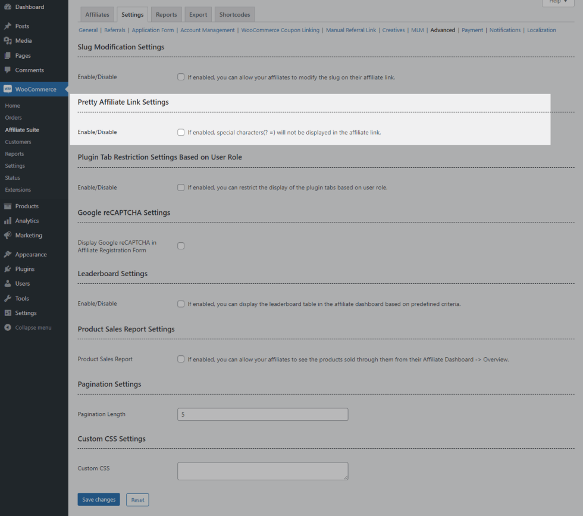Open Plugins icon in sidebar
The image size is (583, 516).
tap(8, 269)
